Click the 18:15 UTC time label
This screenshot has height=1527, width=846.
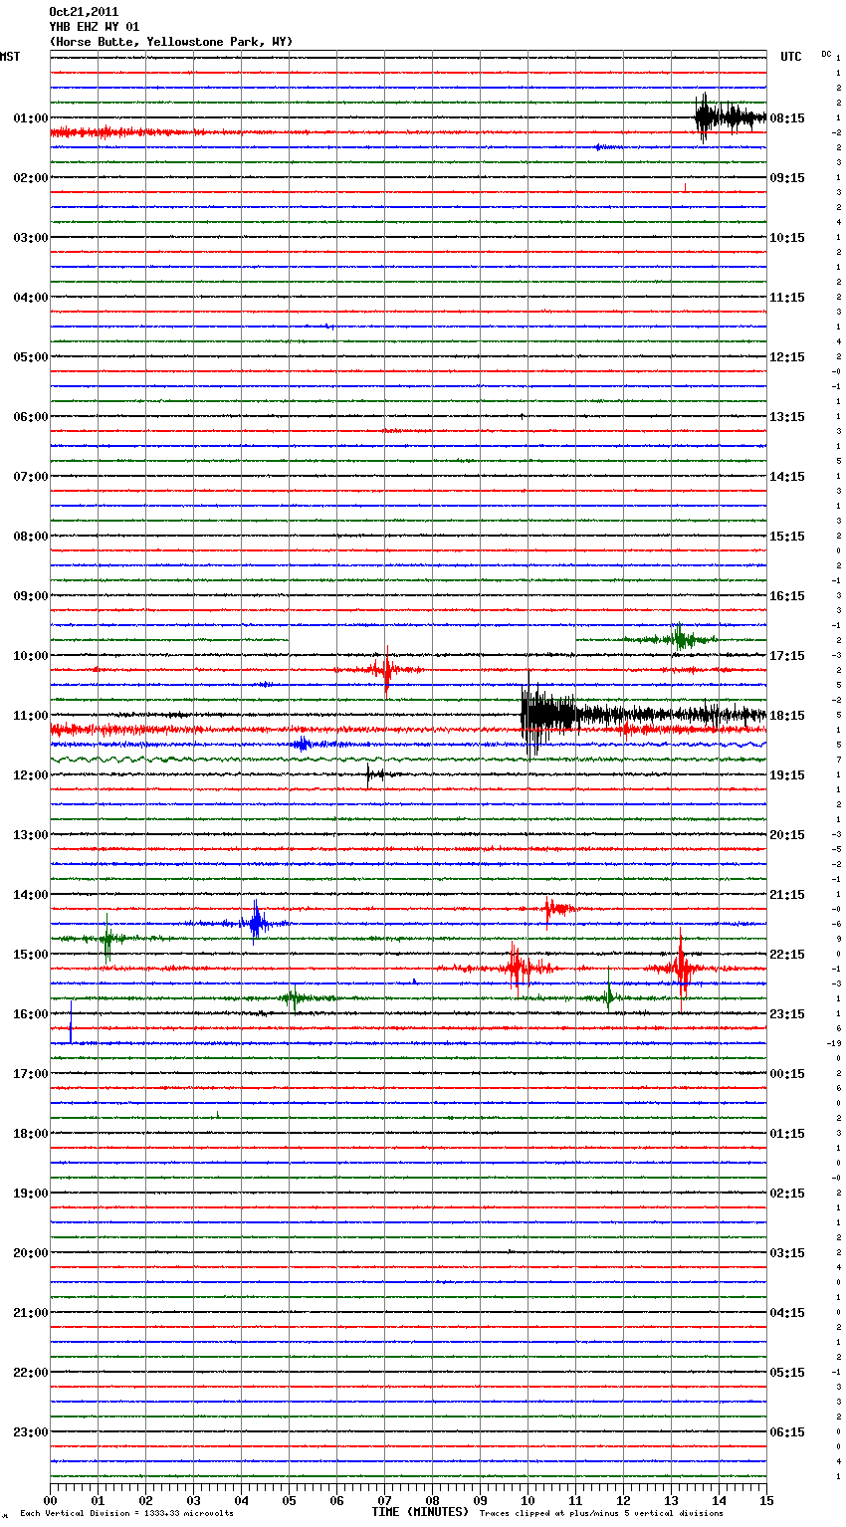(x=787, y=716)
